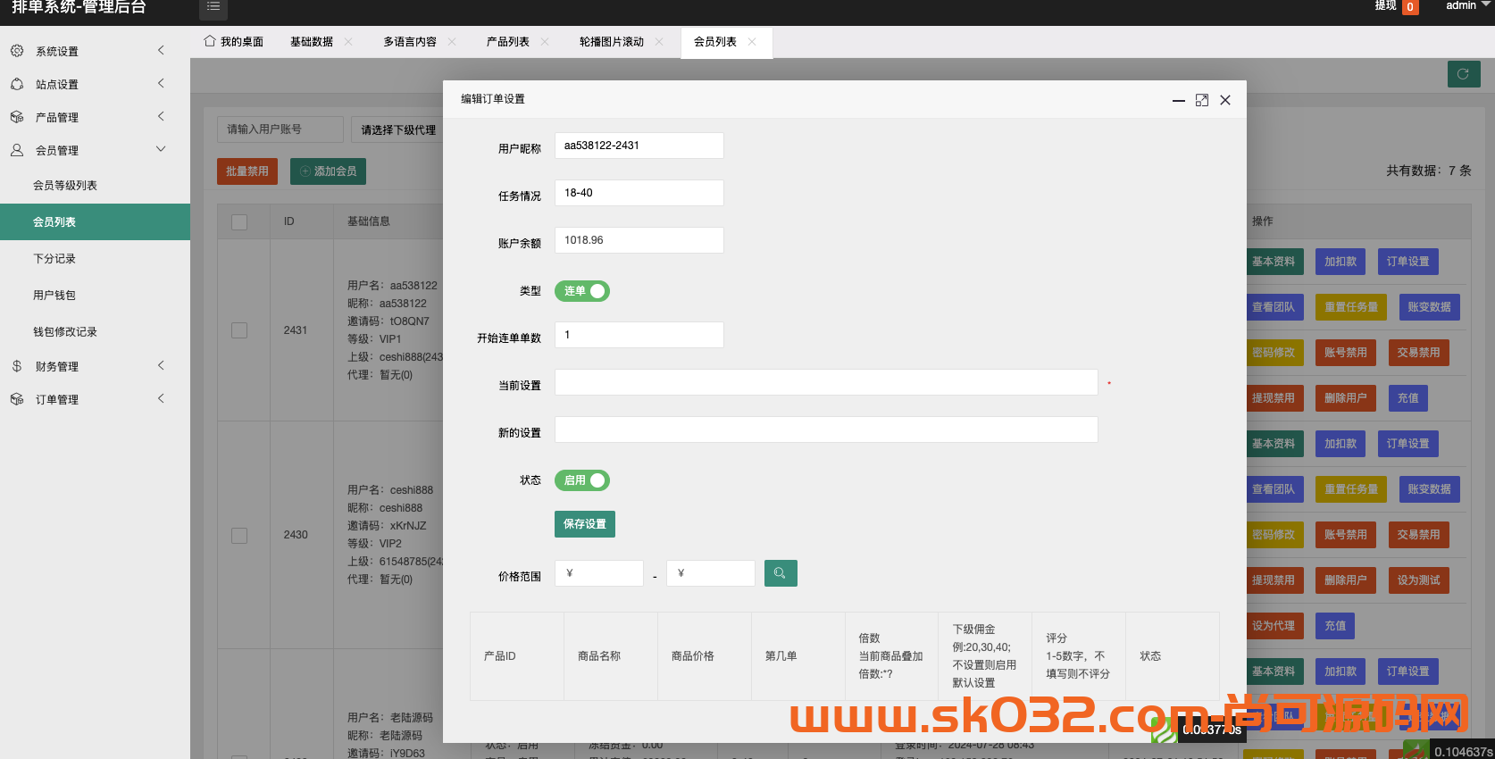Click the system settings gear icon
Viewport: 1495px width, 759px height.
[17, 51]
